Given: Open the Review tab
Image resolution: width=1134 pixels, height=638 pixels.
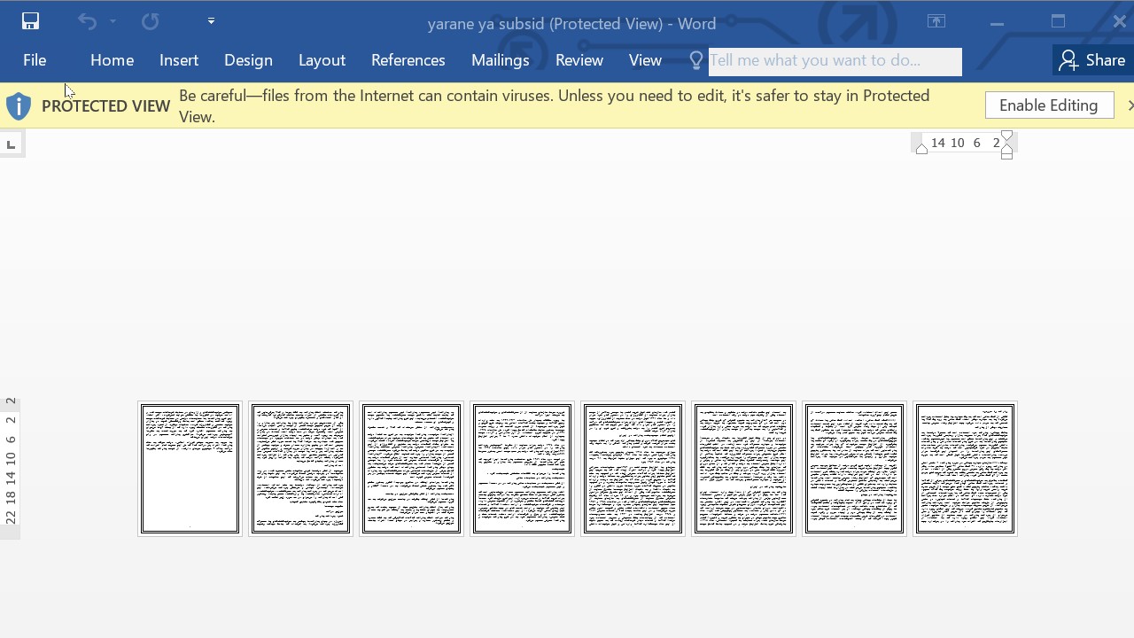Looking at the screenshot, I should (579, 60).
